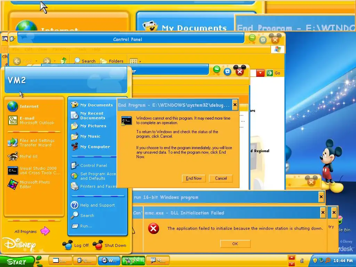Open Visual Studio 2008 x64 Cross Tools prompt
This screenshot has width=356, height=267.
point(34,170)
